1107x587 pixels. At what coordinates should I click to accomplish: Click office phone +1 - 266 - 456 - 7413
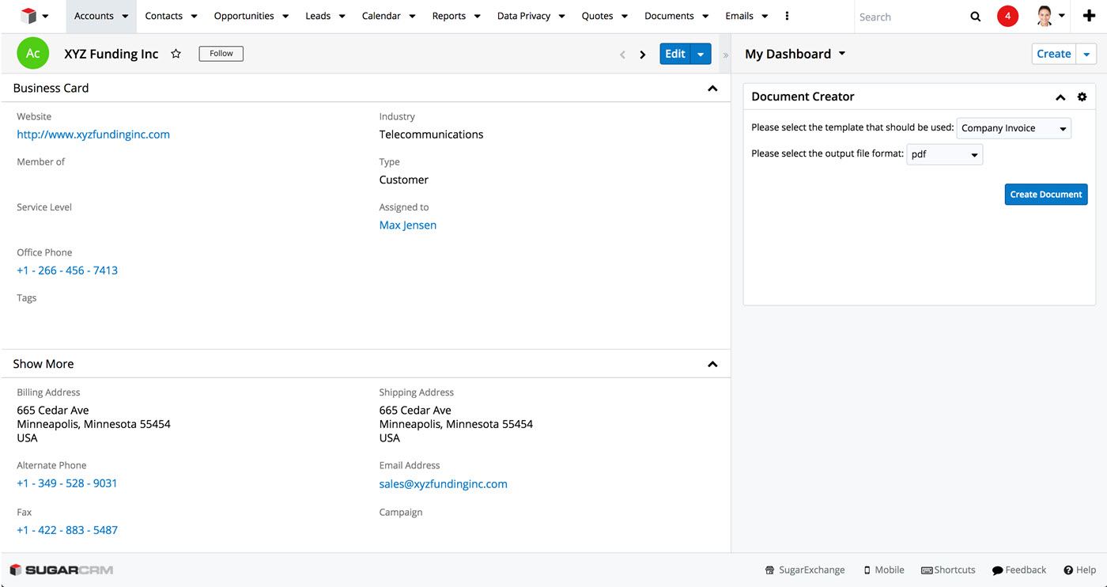[67, 271]
